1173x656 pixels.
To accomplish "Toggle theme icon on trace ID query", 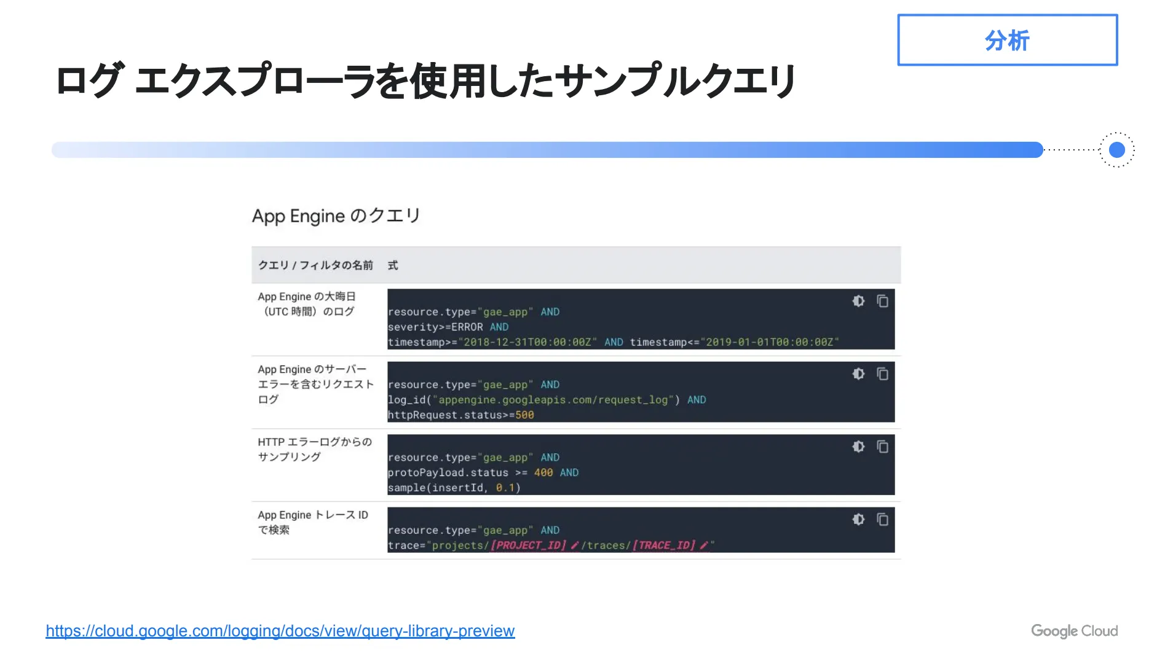I will (x=858, y=519).
